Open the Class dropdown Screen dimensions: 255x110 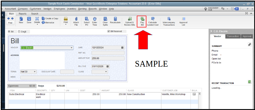pyautogui.click(x=106, y=72)
